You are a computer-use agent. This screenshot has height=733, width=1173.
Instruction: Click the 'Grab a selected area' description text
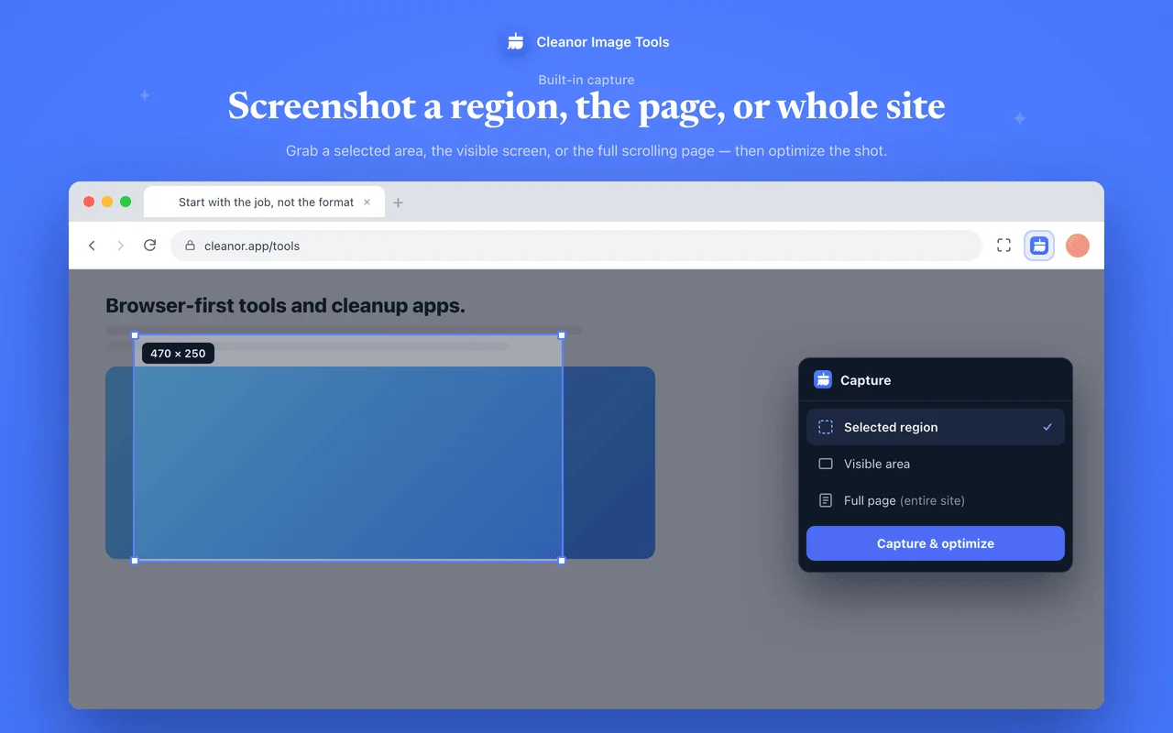tap(586, 150)
